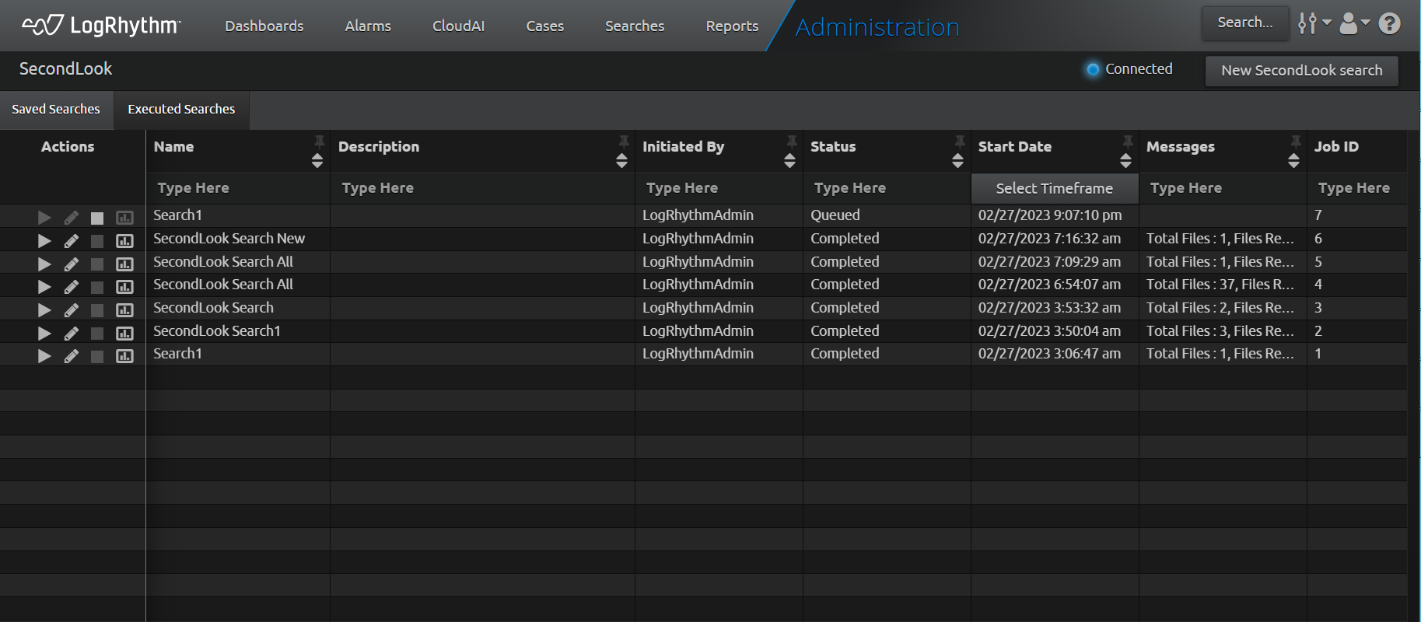Click the LogRhythm logo

(101, 26)
